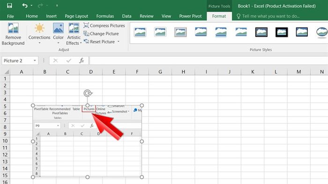Expand the Reset Picture dropdown arrow
Image resolution: width=328 pixels, height=184 pixels.
tap(119, 42)
